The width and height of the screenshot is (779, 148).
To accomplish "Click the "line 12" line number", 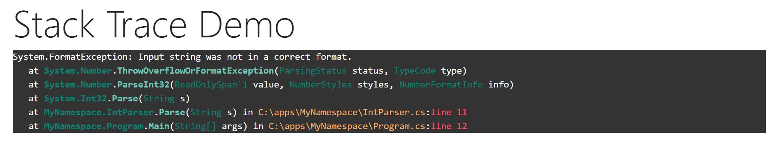I will (x=449, y=126).
